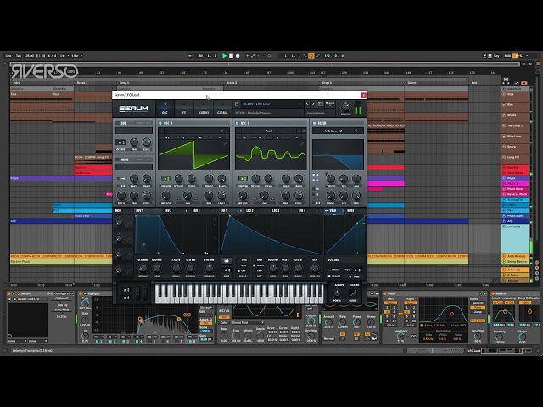Image resolution: width=543 pixels, height=407 pixels.
Task: Switch to Serum's MATRIX tab
Action: point(204,109)
